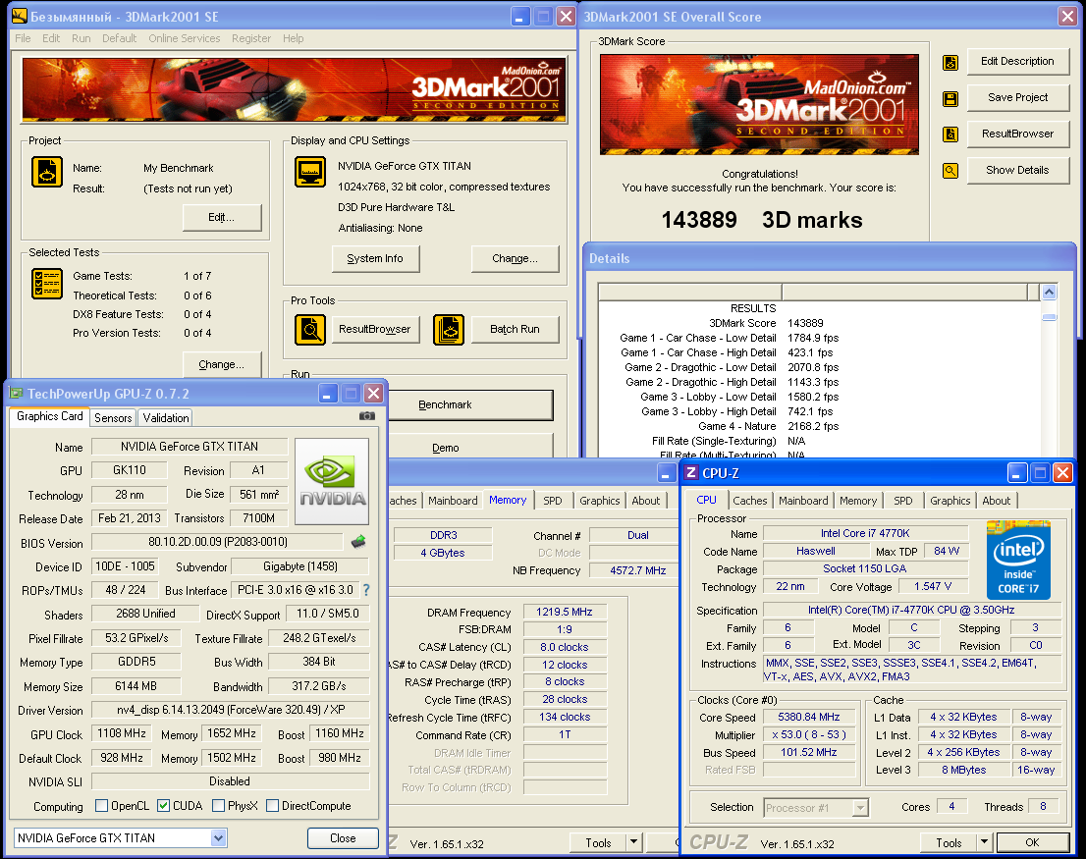Click the BIOS save chip icon in GPU-Z
The image size is (1086, 859).
tap(358, 541)
